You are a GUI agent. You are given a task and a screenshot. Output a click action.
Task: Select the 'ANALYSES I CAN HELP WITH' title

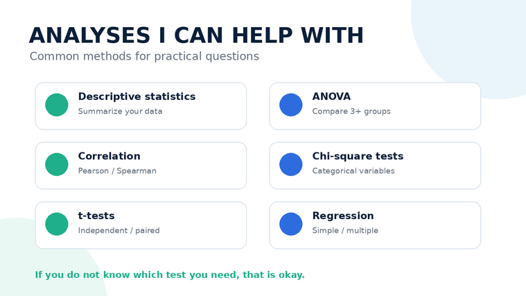point(196,35)
